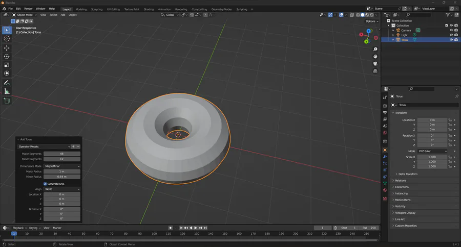Click the pin icon in Properties header
The width and height of the screenshot is (461, 247).
456,96
